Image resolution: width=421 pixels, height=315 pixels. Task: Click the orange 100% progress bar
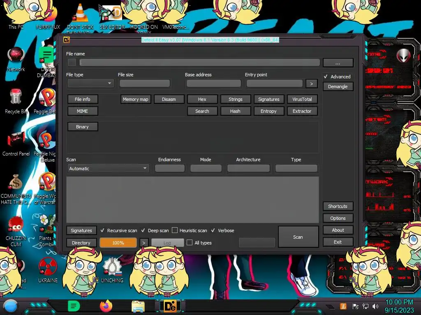point(118,243)
